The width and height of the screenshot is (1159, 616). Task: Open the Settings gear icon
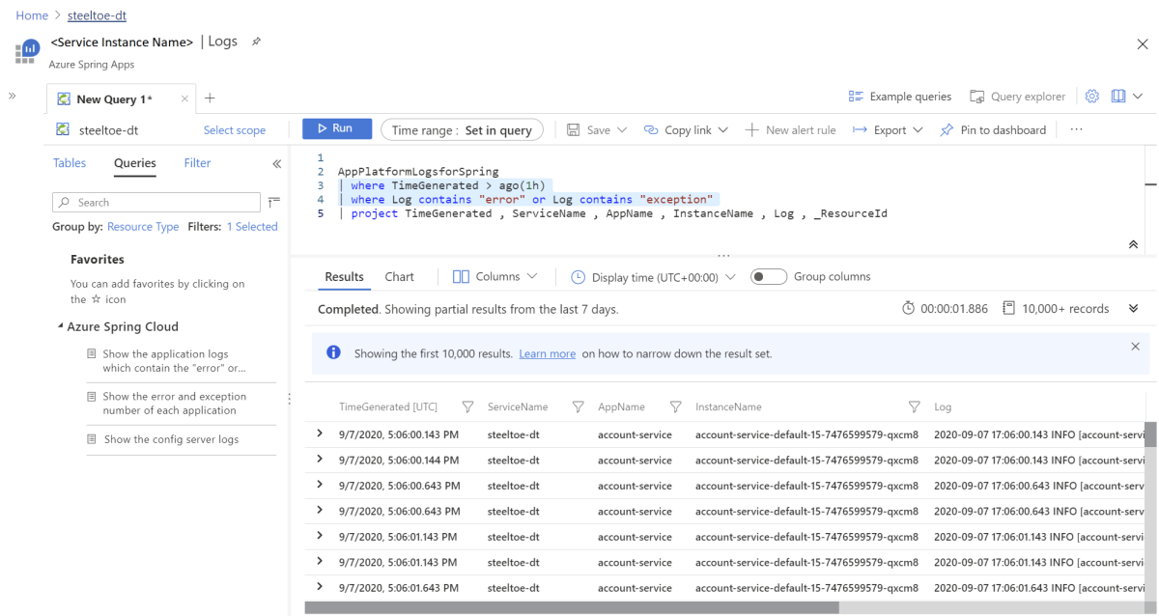(1092, 97)
